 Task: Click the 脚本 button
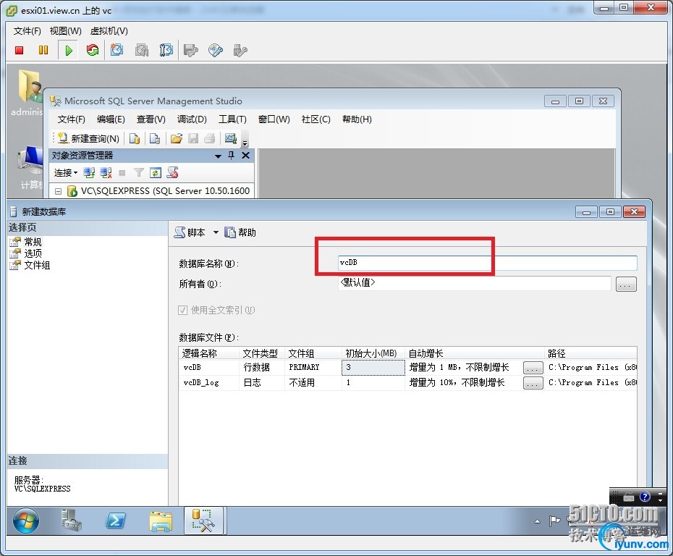tap(190, 232)
